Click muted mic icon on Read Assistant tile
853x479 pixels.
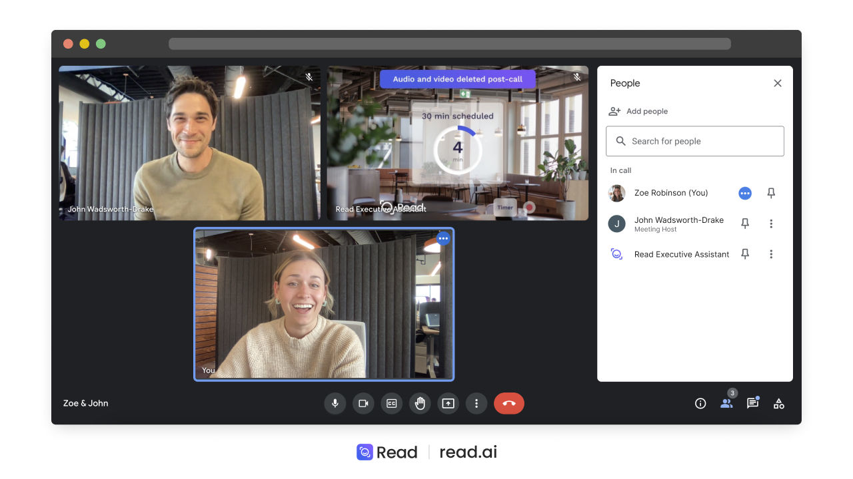click(577, 77)
